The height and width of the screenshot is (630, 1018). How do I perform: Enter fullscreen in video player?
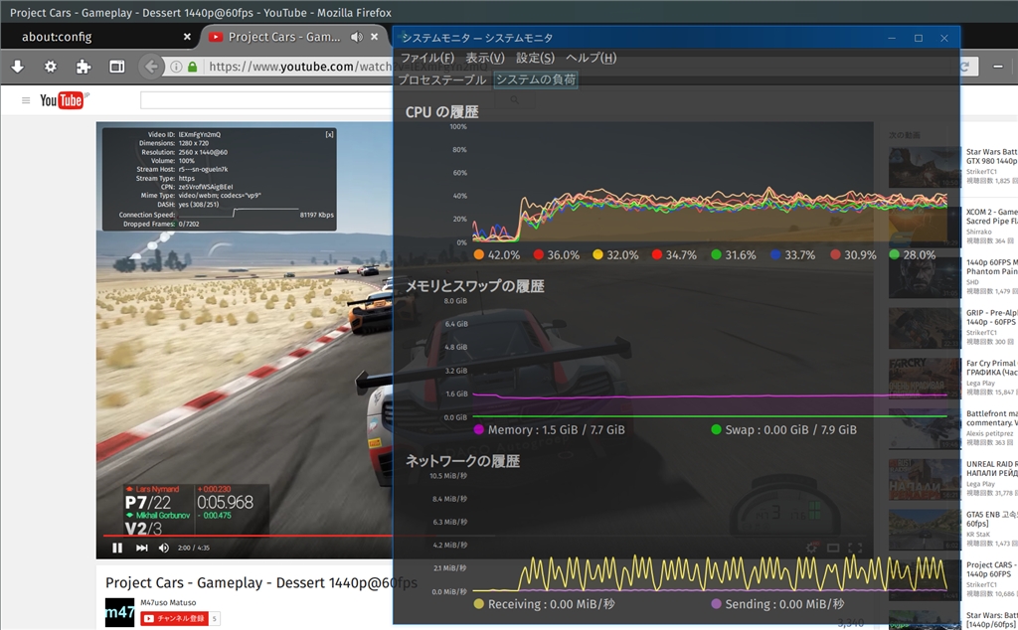coord(855,548)
